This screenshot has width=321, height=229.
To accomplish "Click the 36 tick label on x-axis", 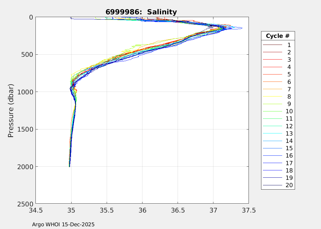I will [x=142, y=210].
